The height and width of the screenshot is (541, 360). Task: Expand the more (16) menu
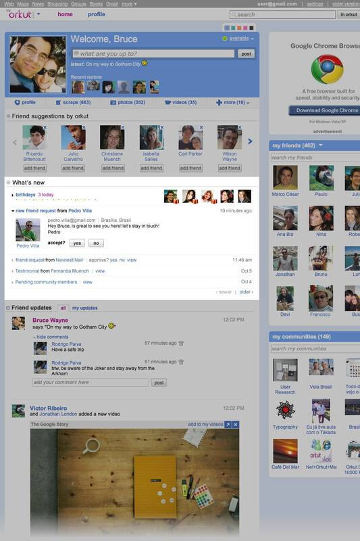coord(232,103)
